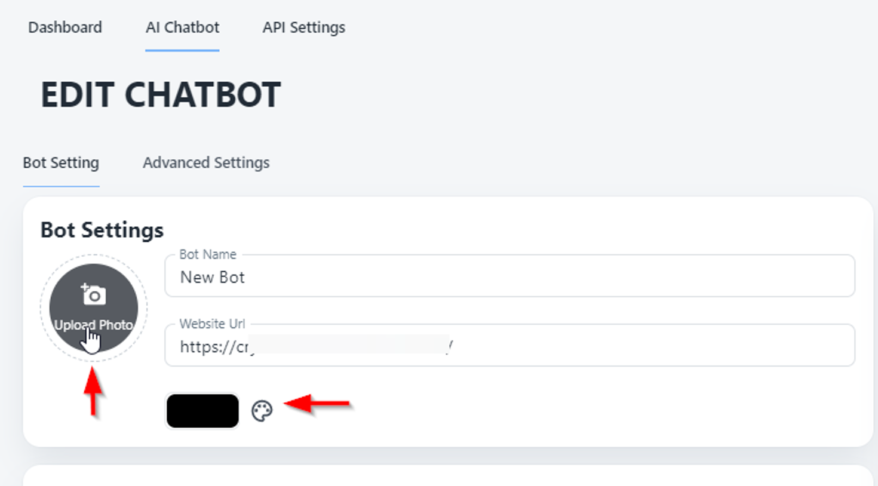878x486 pixels.
Task: Open the Bot Setting tab
Action: point(60,162)
